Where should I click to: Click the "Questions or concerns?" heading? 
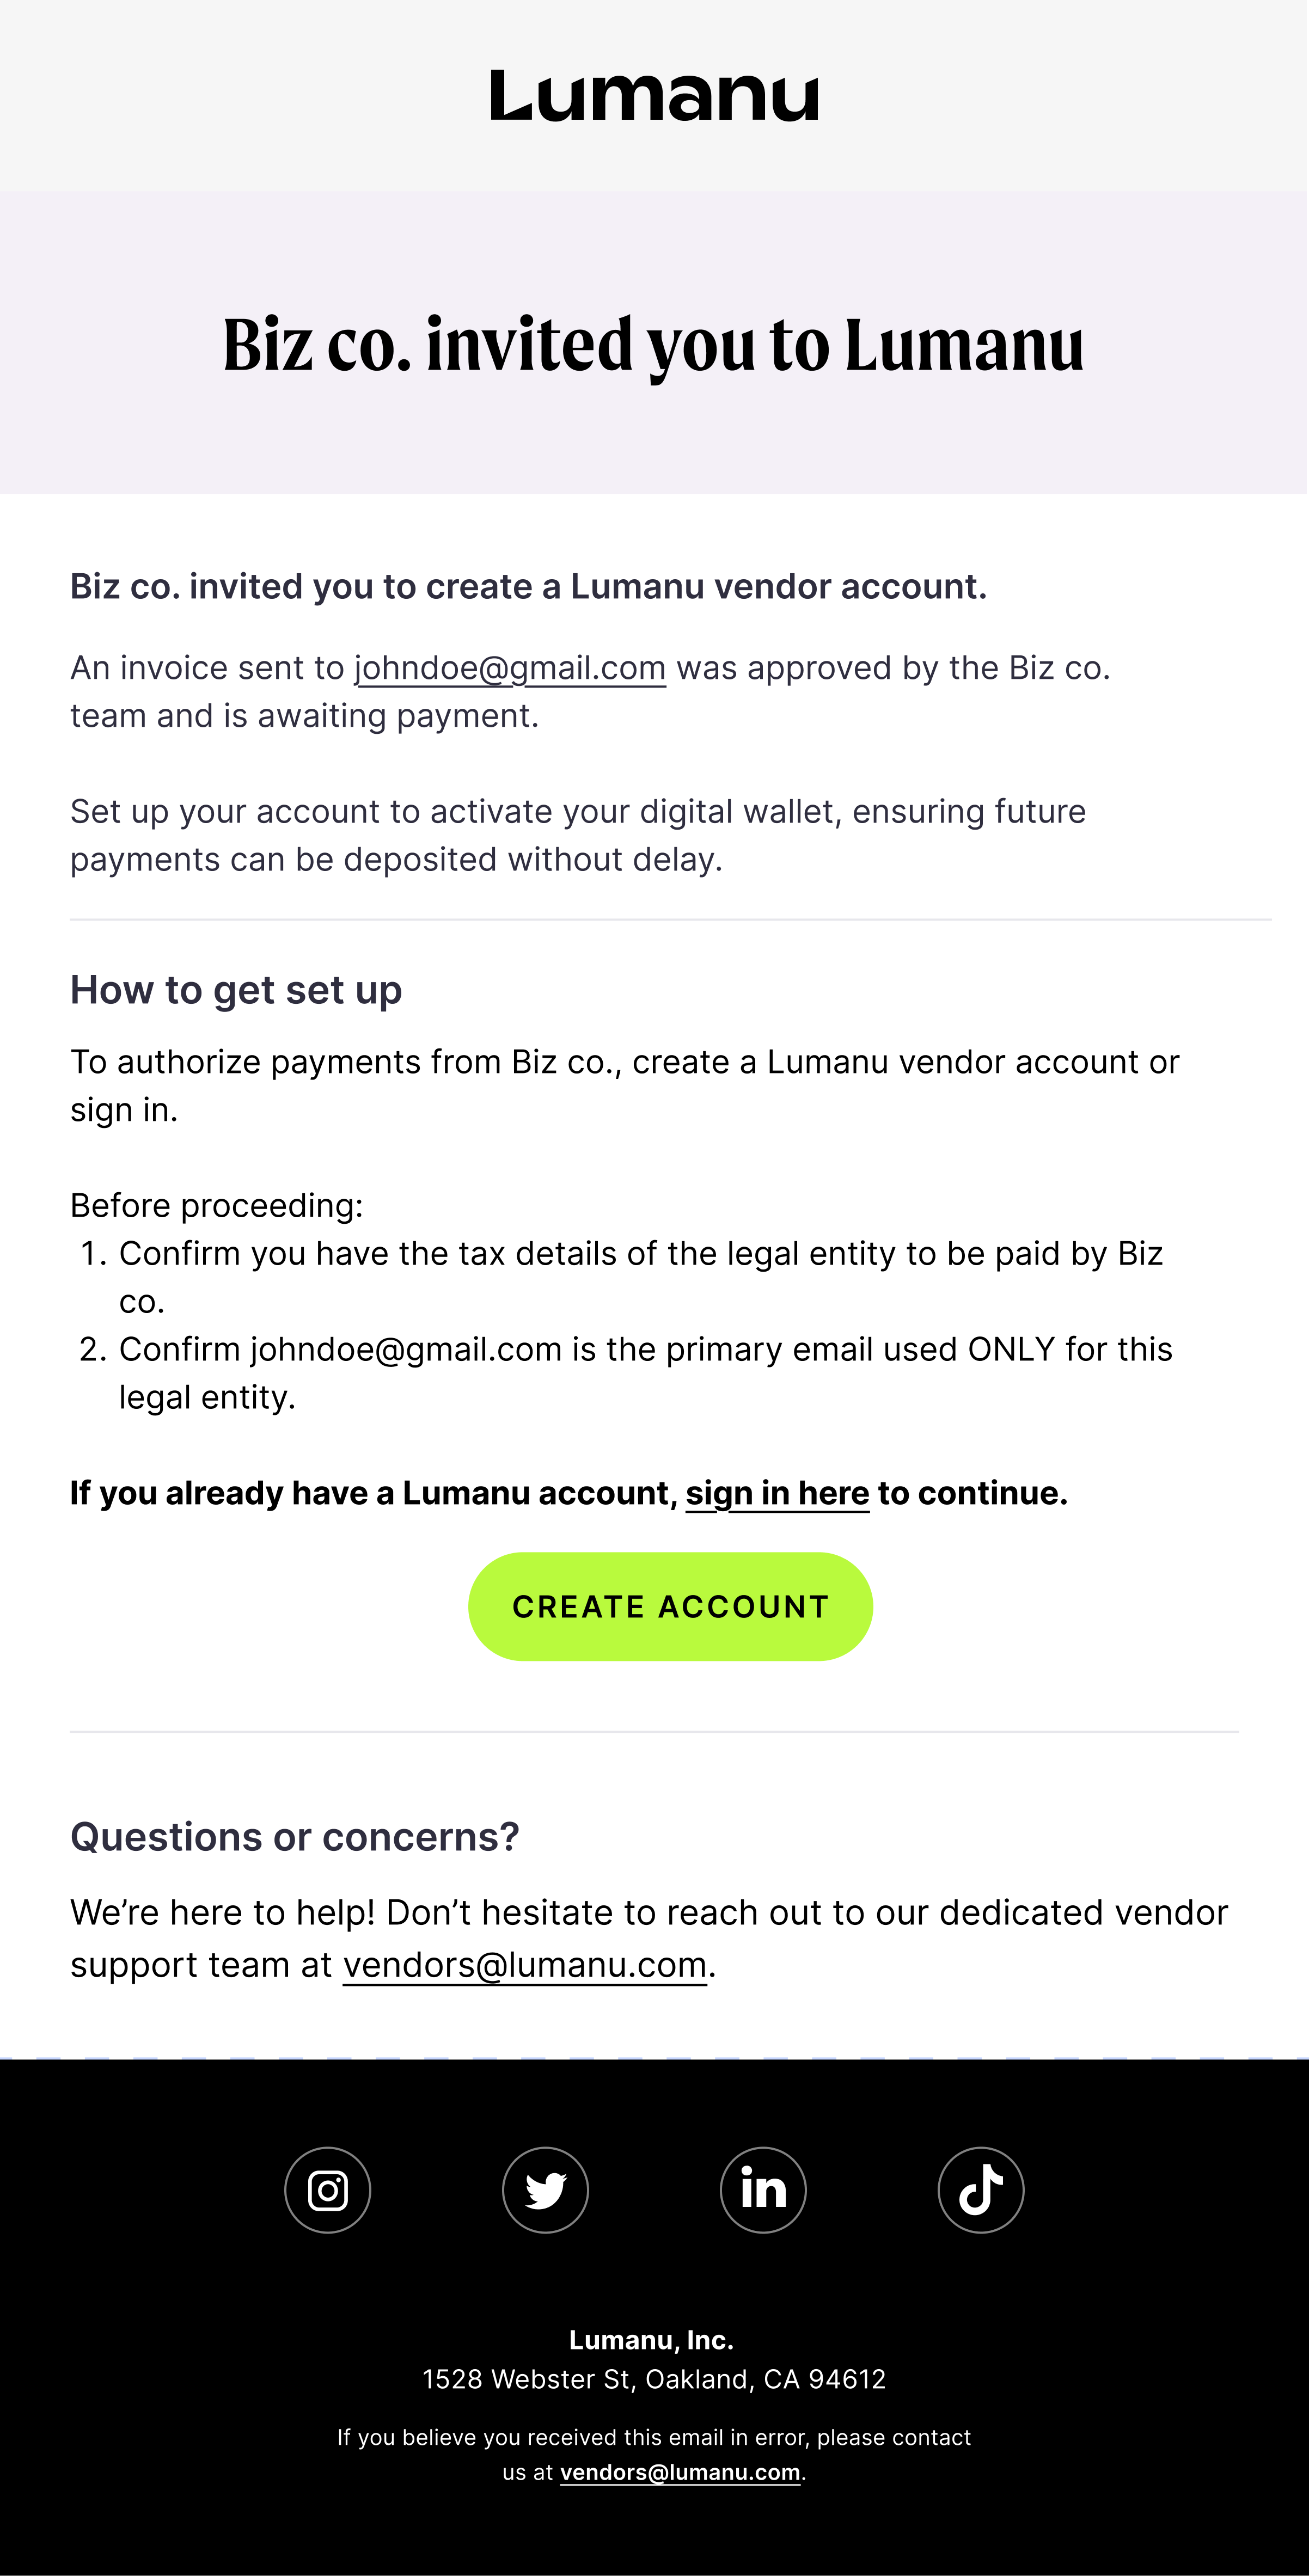295,1837
